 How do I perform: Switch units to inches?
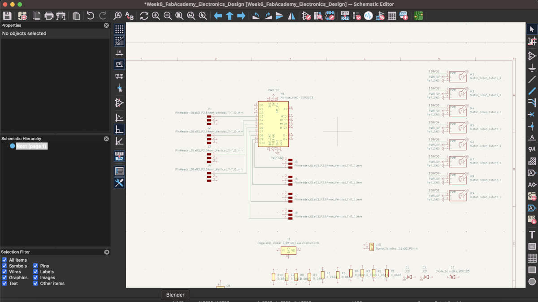coord(119,53)
